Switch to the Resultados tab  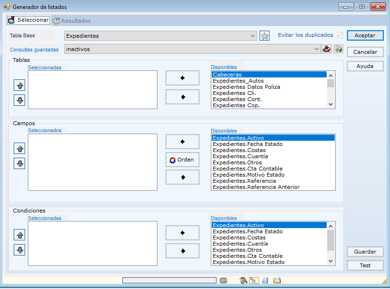(71, 21)
